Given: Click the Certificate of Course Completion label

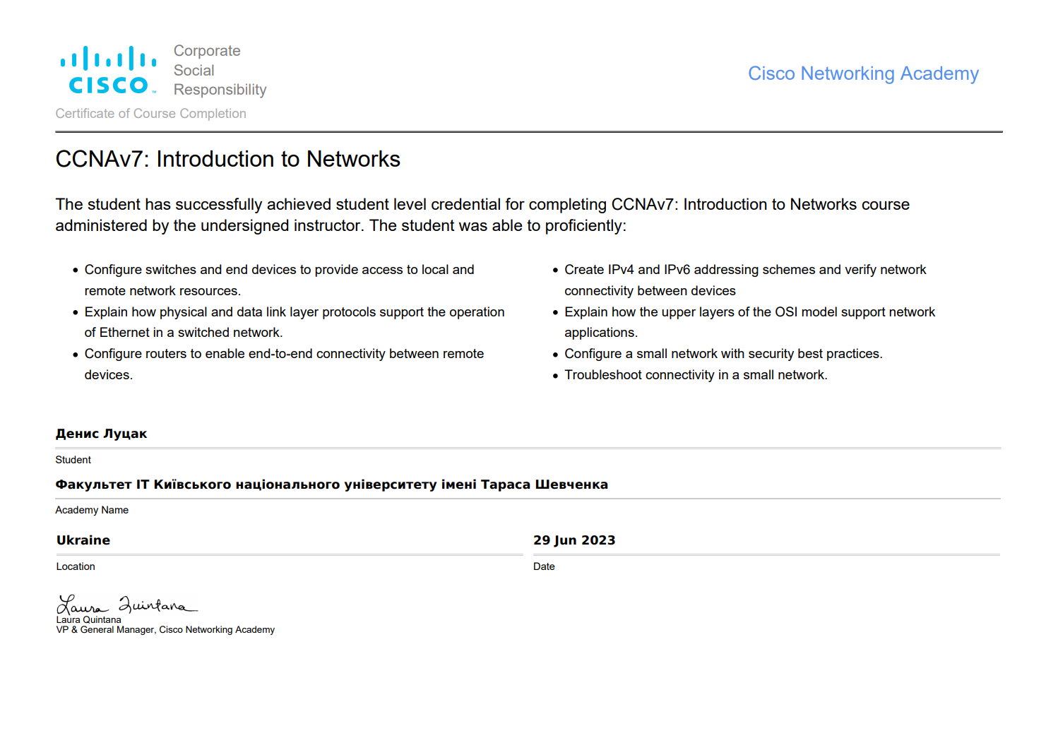Looking at the screenshot, I should click(x=150, y=114).
